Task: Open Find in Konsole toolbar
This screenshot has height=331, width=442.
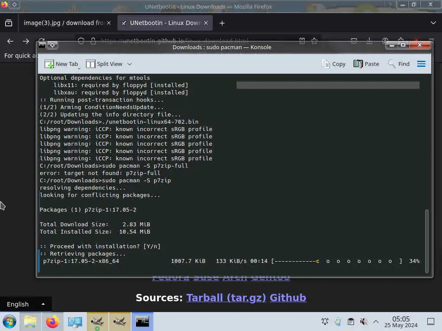Action: (x=398, y=64)
